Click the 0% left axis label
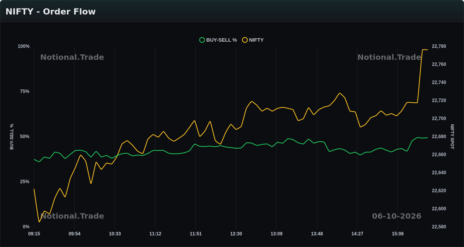The height and width of the screenshot is (247, 464). [26, 227]
